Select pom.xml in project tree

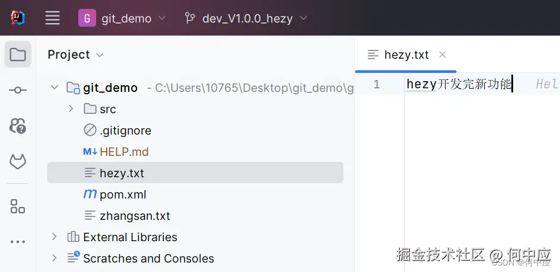point(122,194)
